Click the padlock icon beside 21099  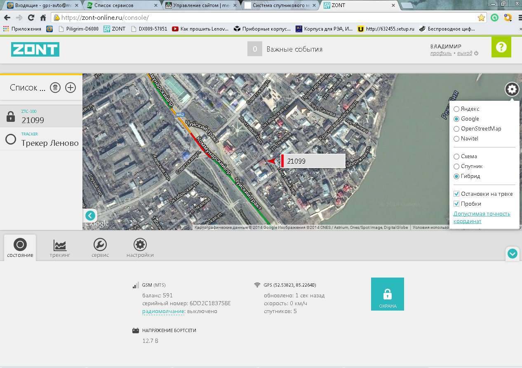click(x=11, y=117)
